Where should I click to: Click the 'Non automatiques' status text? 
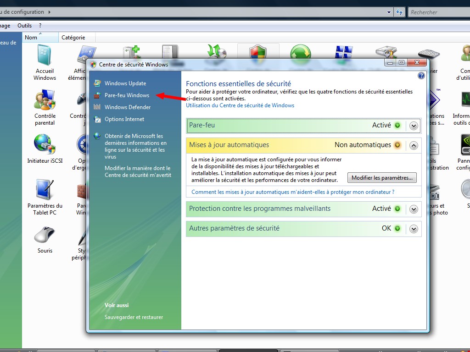363,145
